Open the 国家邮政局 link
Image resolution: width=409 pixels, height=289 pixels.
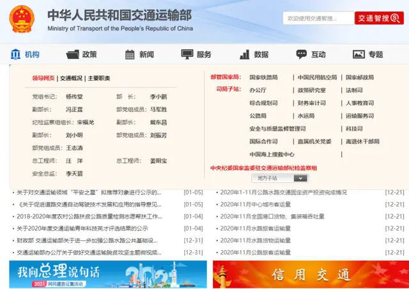360,77
